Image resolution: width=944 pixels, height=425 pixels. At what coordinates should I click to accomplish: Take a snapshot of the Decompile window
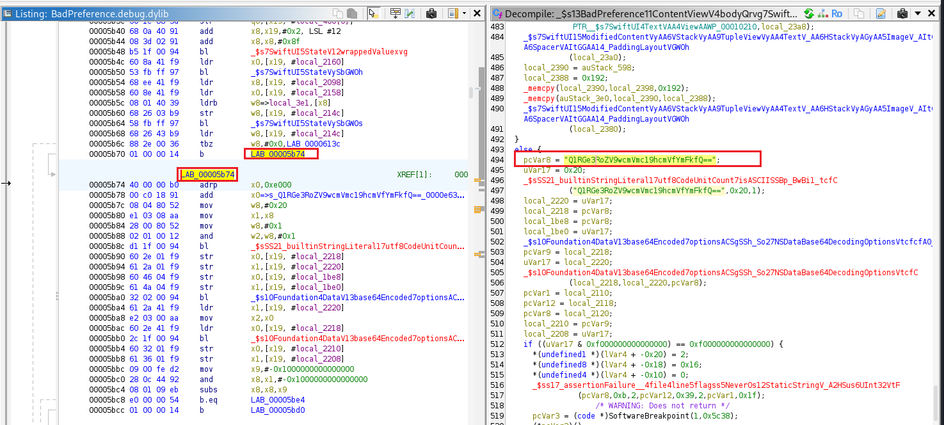(902, 13)
